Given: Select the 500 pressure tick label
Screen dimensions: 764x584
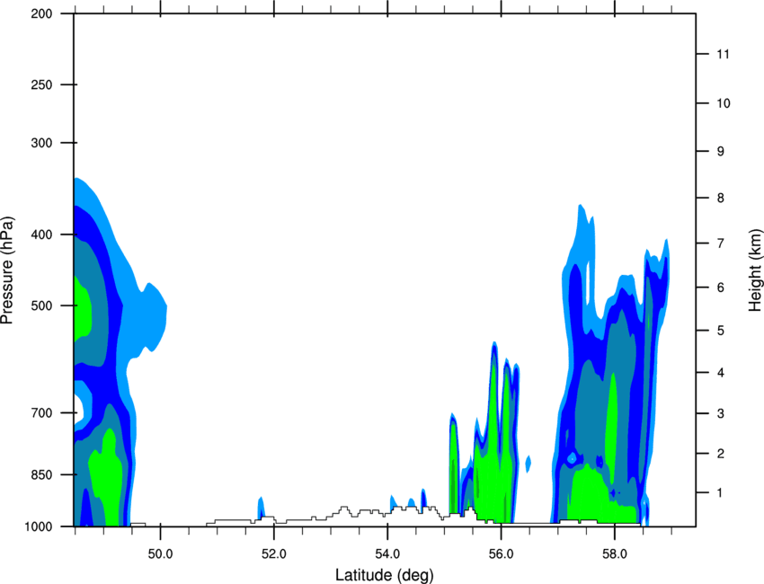Looking at the screenshot, I should pyautogui.click(x=41, y=305).
